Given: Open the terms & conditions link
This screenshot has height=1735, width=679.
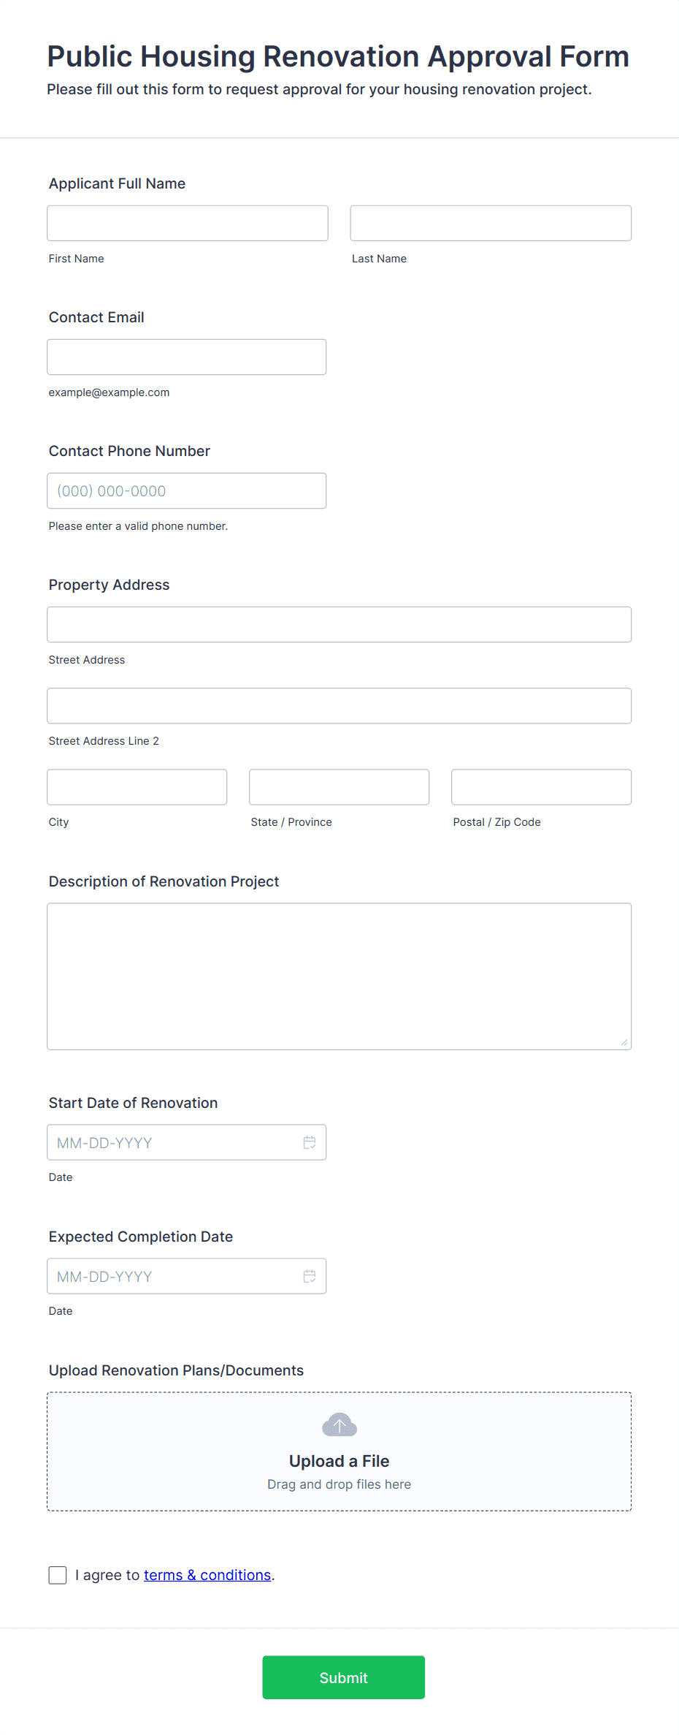Looking at the screenshot, I should pos(207,1575).
